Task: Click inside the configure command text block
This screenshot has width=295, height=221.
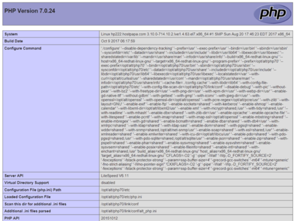Action: (195, 108)
